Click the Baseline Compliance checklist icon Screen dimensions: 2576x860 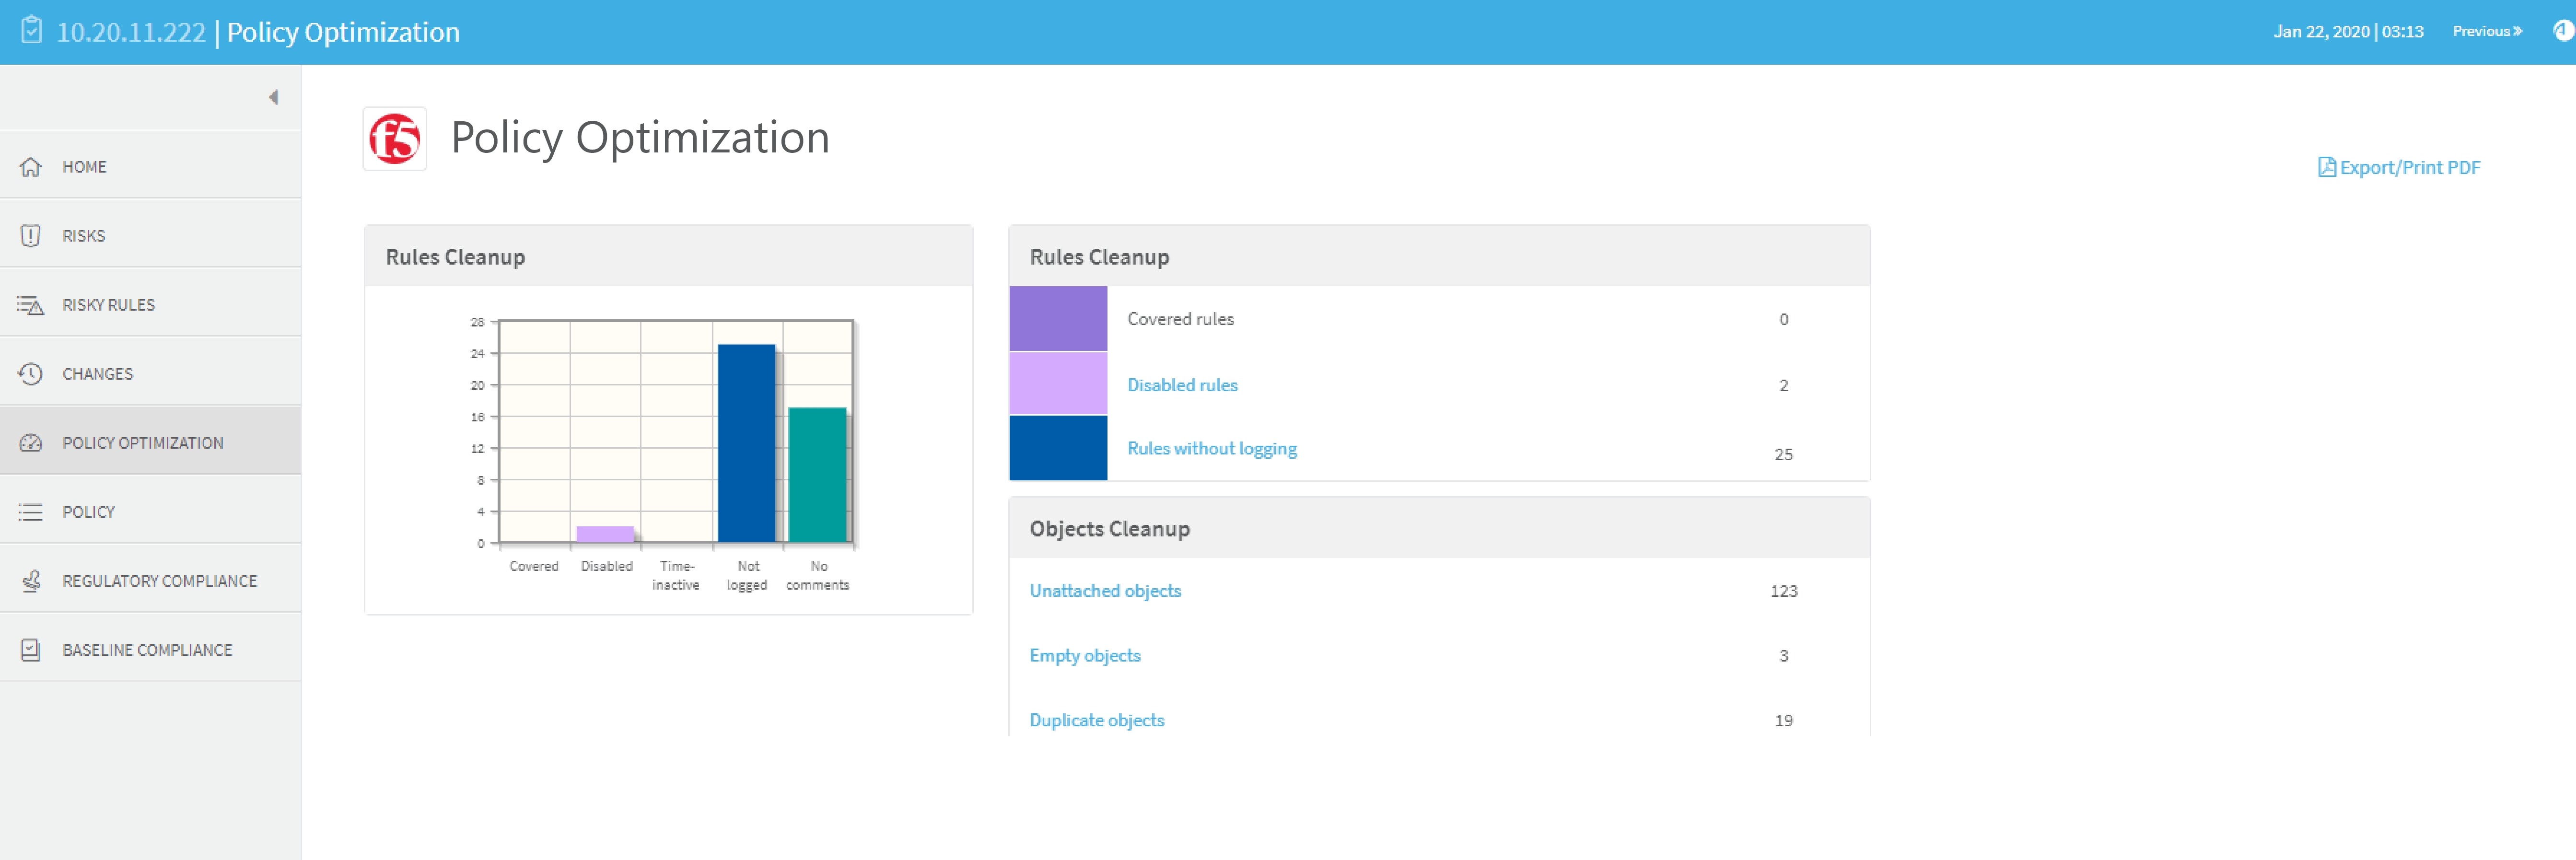(x=31, y=650)
